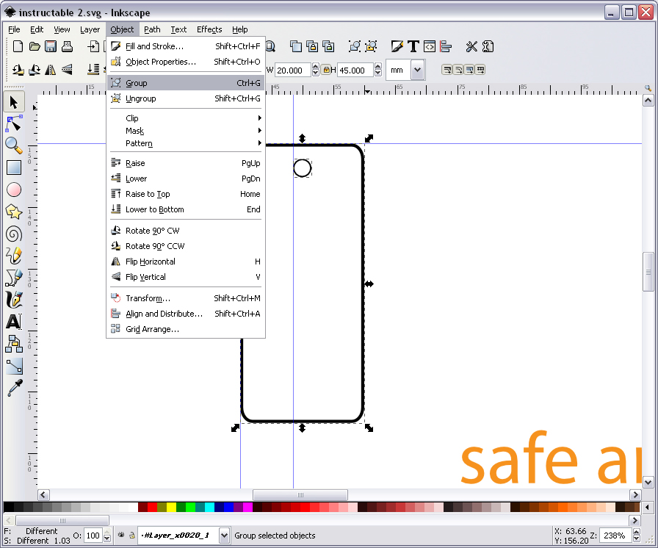Pick the black swatch in palette
The height and width of the screenshot is (548, 658).
(x=8, y=508)
